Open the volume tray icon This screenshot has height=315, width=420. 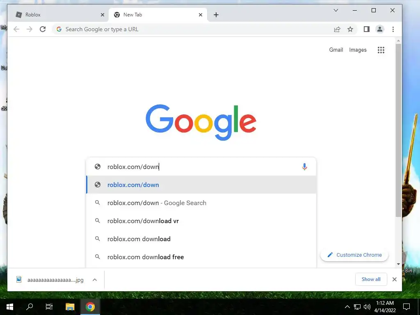tap(367, 307)
